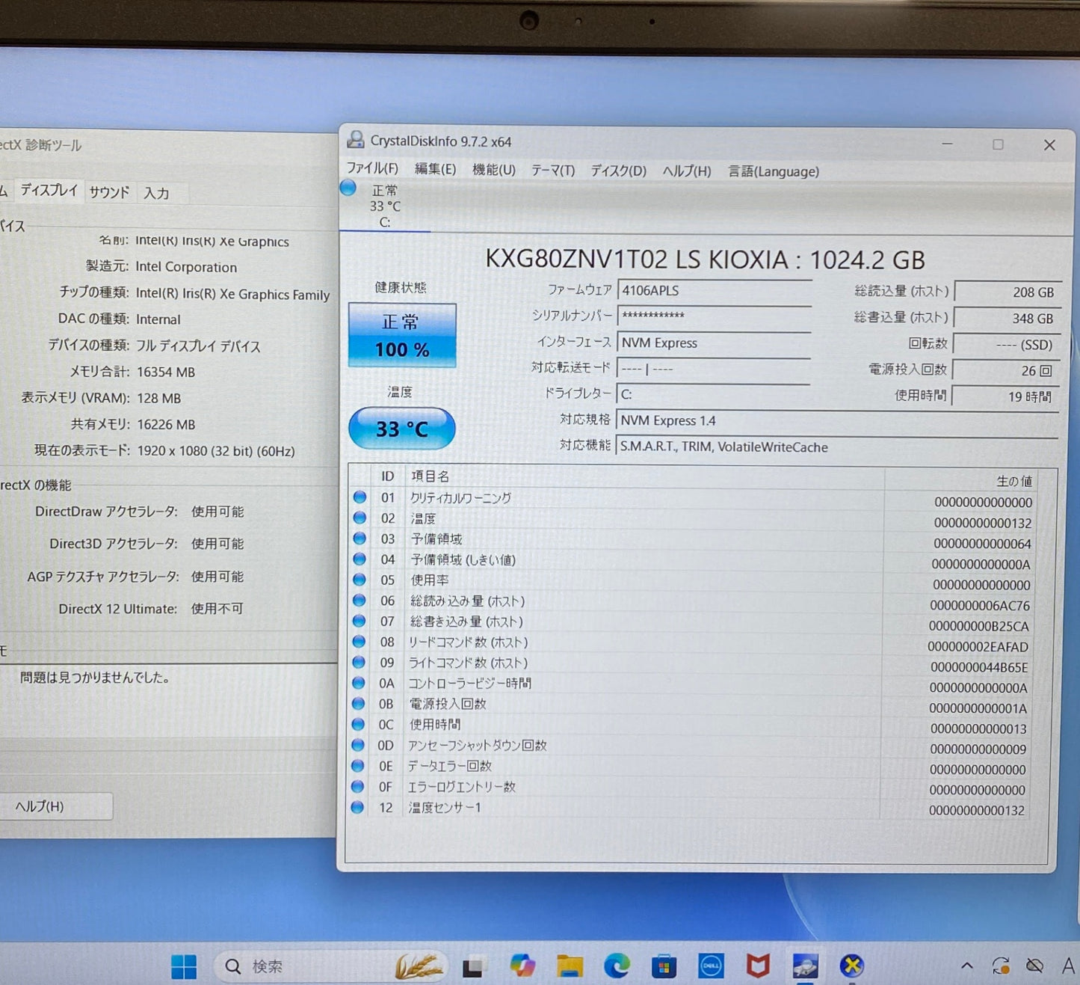Select raw value 0000000006AC76
The height and width of the screenshot is (985, 1080).
[980, 605]
